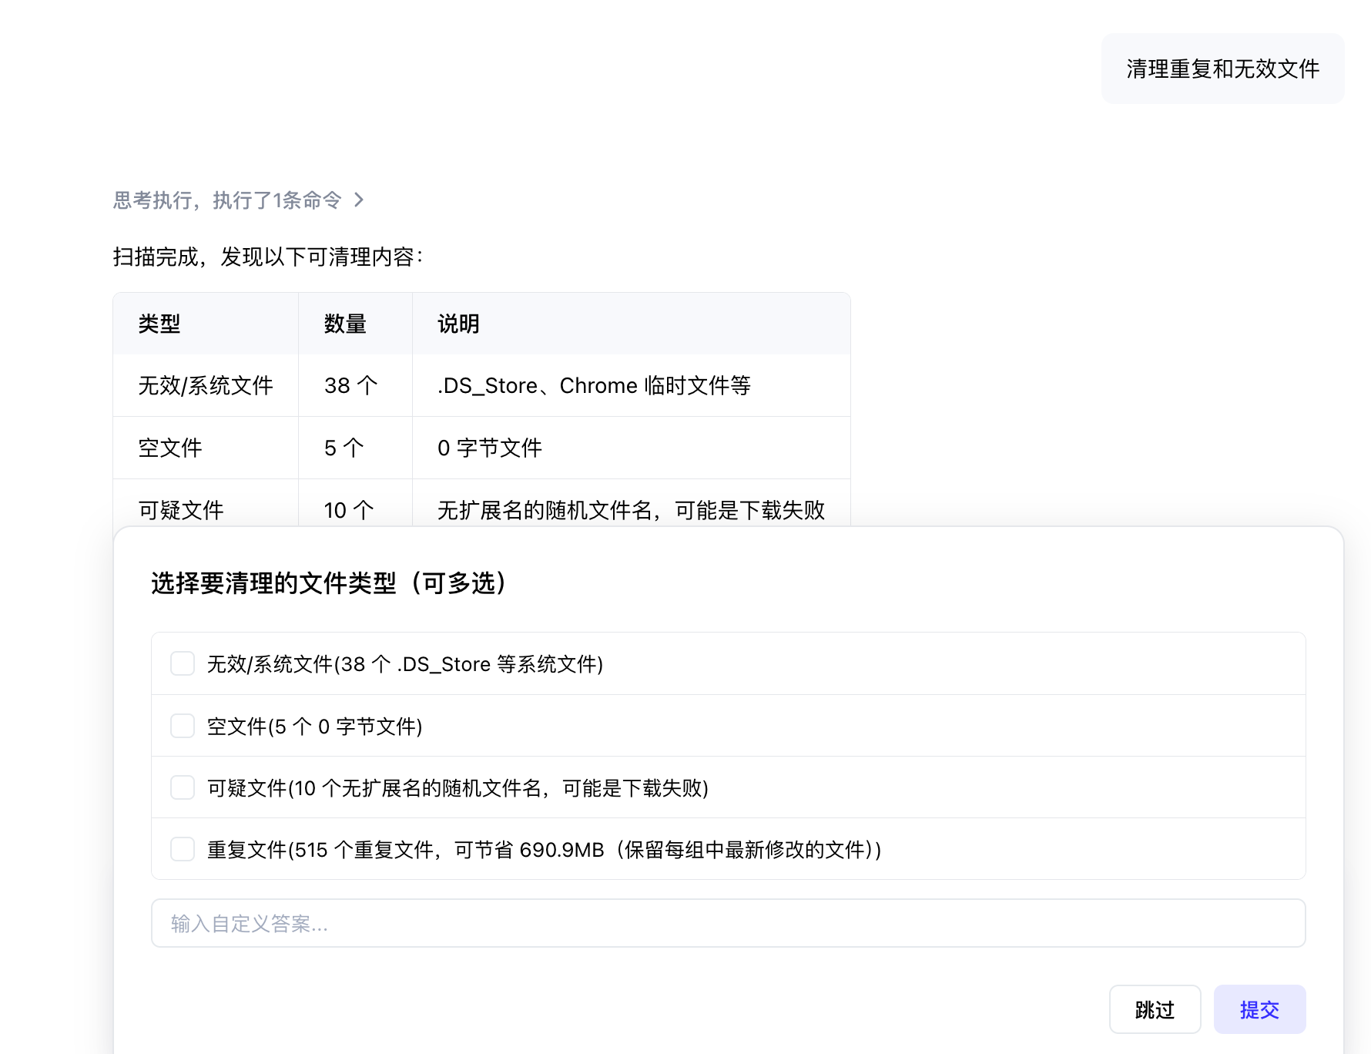The width and height of the screenshot is (1371, 1054).
Task: Submit the selection with 提交 button
Action: (1259, 1009)
